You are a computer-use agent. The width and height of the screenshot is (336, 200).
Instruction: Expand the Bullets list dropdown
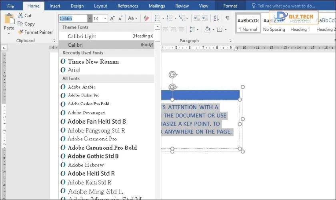point(162,18)
